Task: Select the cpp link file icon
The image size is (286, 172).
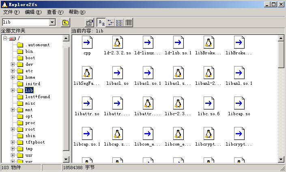Action: (87, 42)
